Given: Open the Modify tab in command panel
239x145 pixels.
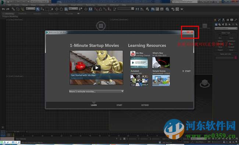Looking at the screenshot, I should tap(219, 20).
